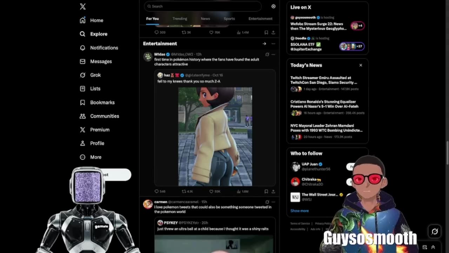The width and height of the screenshot is (449, 253).
Task: Share the M1das post
Action: [x=273, y=192]
